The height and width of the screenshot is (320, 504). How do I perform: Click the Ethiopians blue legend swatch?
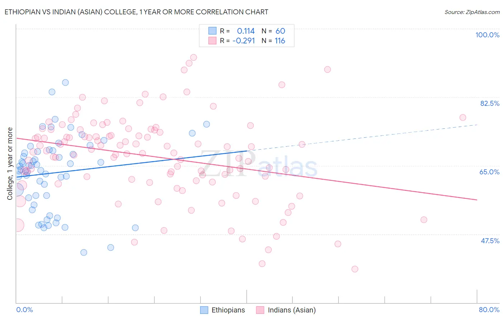pos(204,310)
